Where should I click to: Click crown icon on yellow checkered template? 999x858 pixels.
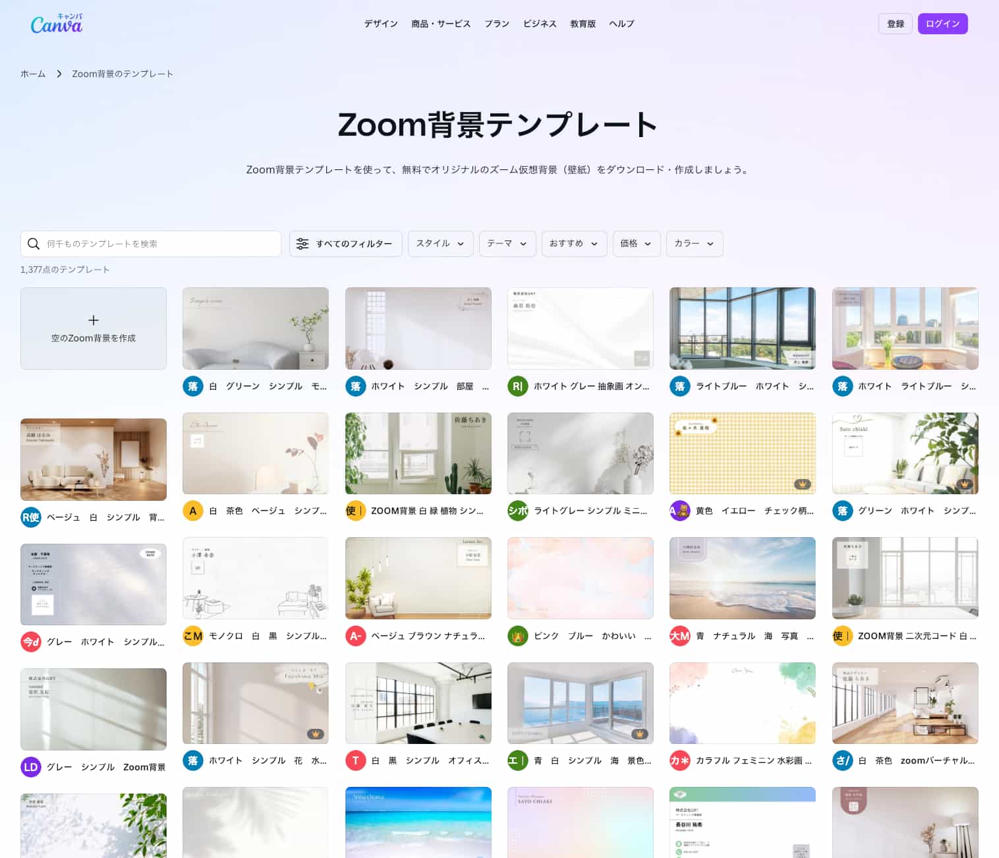click(x=802, y=484)
